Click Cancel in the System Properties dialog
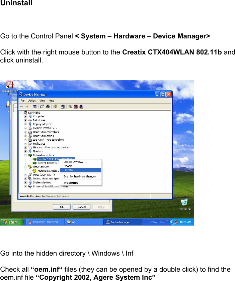 coord(81,207)
